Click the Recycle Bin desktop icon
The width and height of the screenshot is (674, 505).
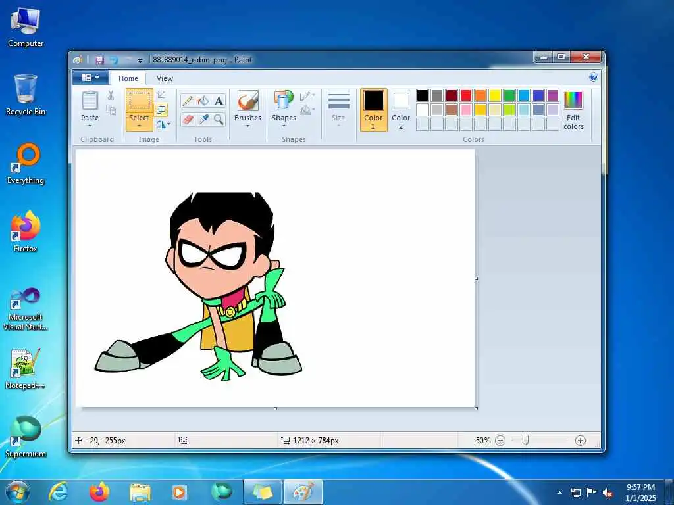tap(26, 95)
